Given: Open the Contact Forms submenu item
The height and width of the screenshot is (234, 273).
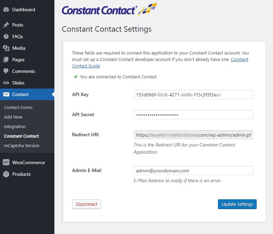Looking at the screenshot, I should 18,108.
